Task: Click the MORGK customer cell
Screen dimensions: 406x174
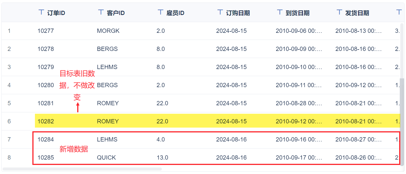Action: point(108,31)
